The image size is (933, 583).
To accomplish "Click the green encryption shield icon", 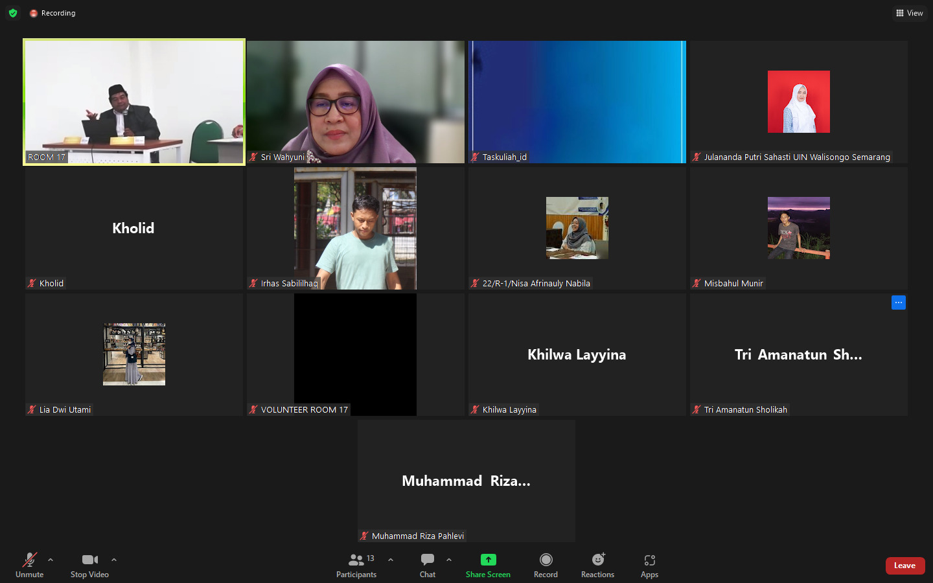I will coord(13,13).
